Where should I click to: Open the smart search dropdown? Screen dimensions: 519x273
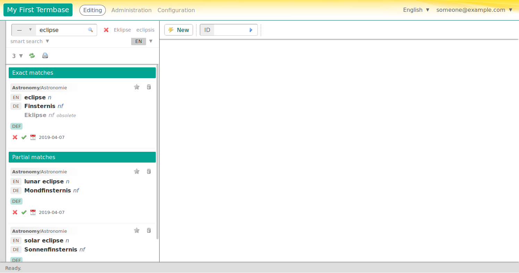point(30,41)
